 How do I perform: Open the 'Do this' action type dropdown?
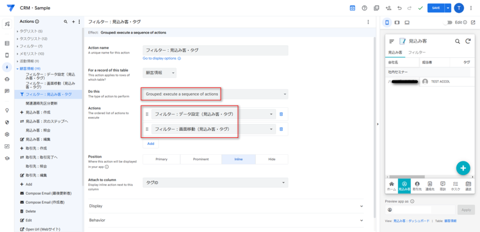pyautogui.click(x=215, y=94)
